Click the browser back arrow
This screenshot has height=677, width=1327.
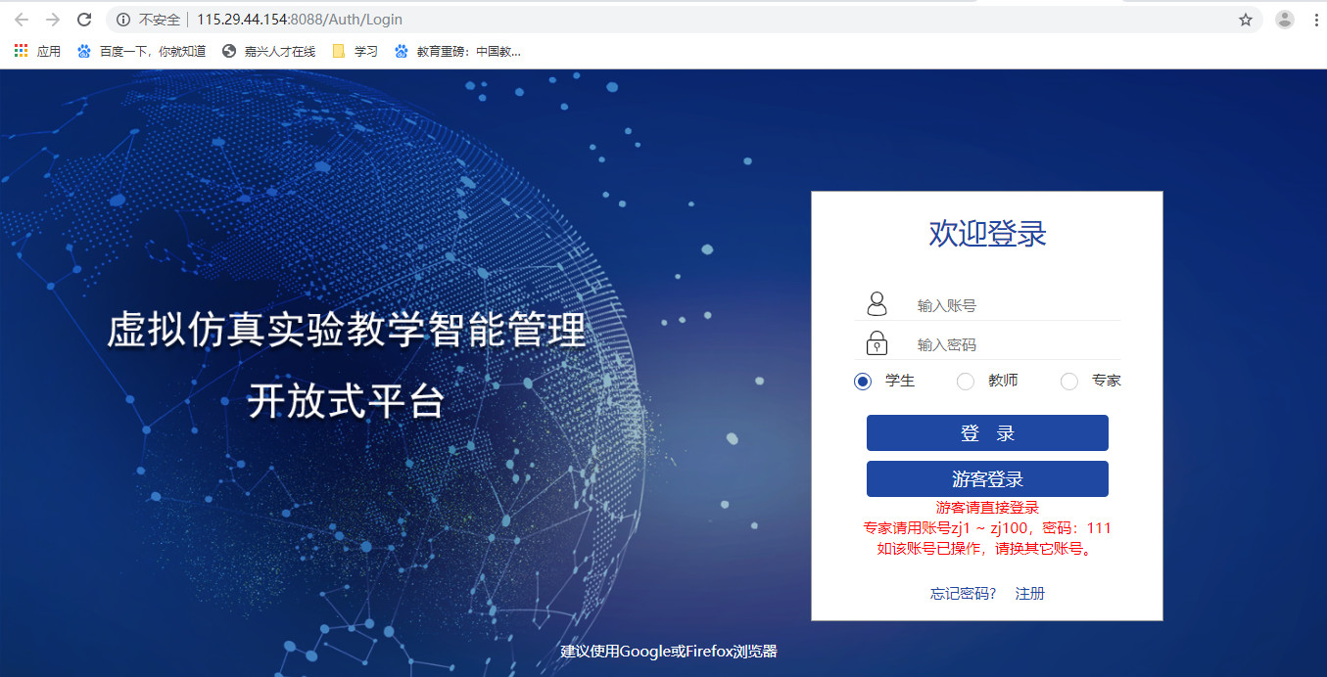[x=22, y=20]
